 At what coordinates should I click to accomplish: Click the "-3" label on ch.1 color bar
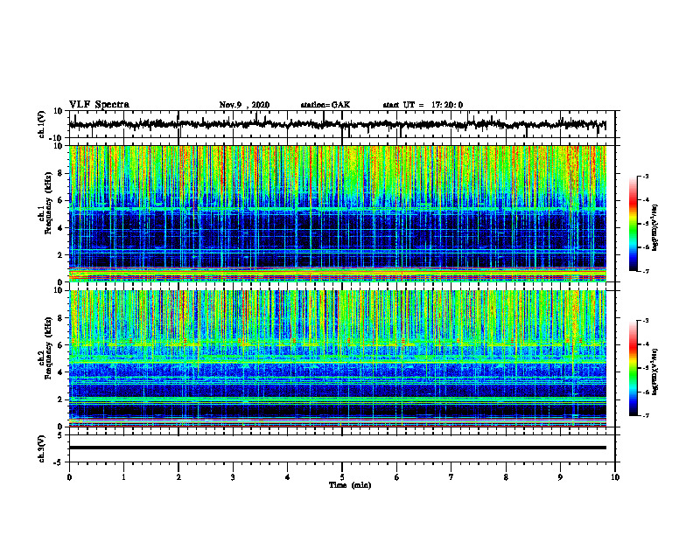pyautogui.click(x=646, y=176)
